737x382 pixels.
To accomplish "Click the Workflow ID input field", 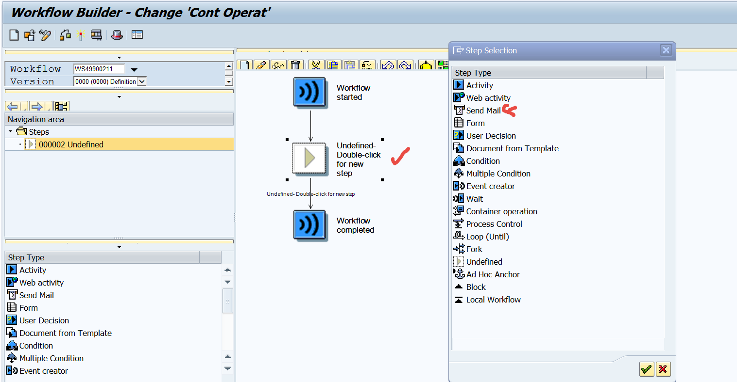I will point(99,69).
